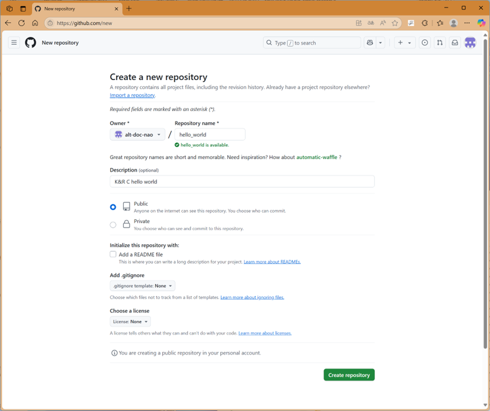Select the New repository browser tab
Screen dimensions: 490x411
coord(77,9)
